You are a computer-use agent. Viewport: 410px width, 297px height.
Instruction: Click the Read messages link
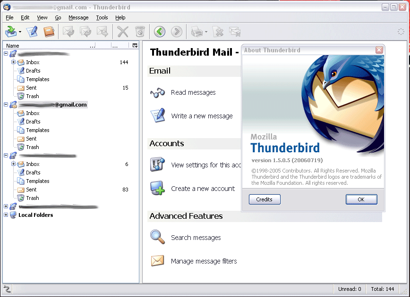pos(193,92)
